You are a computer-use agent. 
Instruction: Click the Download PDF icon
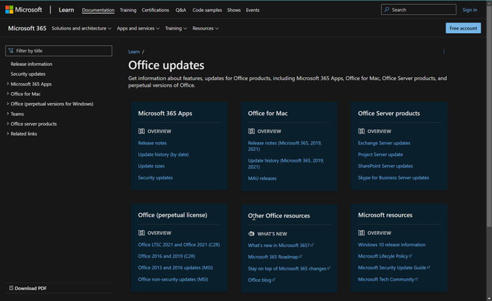tap(11, 288)
